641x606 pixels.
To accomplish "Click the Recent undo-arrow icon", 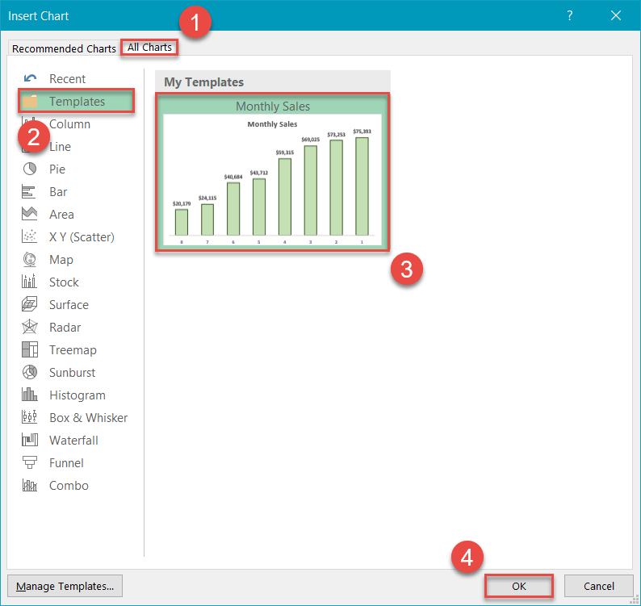I will click(30, 78).
